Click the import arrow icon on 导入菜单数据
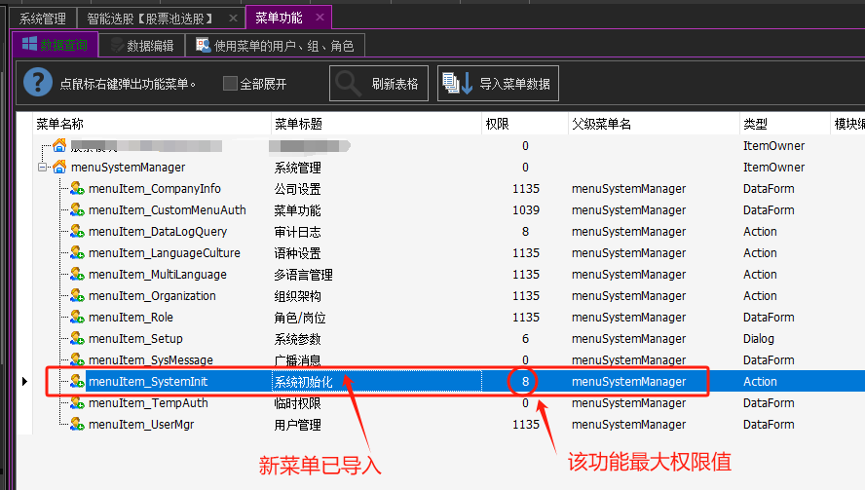Viewport: 865px width, 490px height. click(x=457, y=84)
